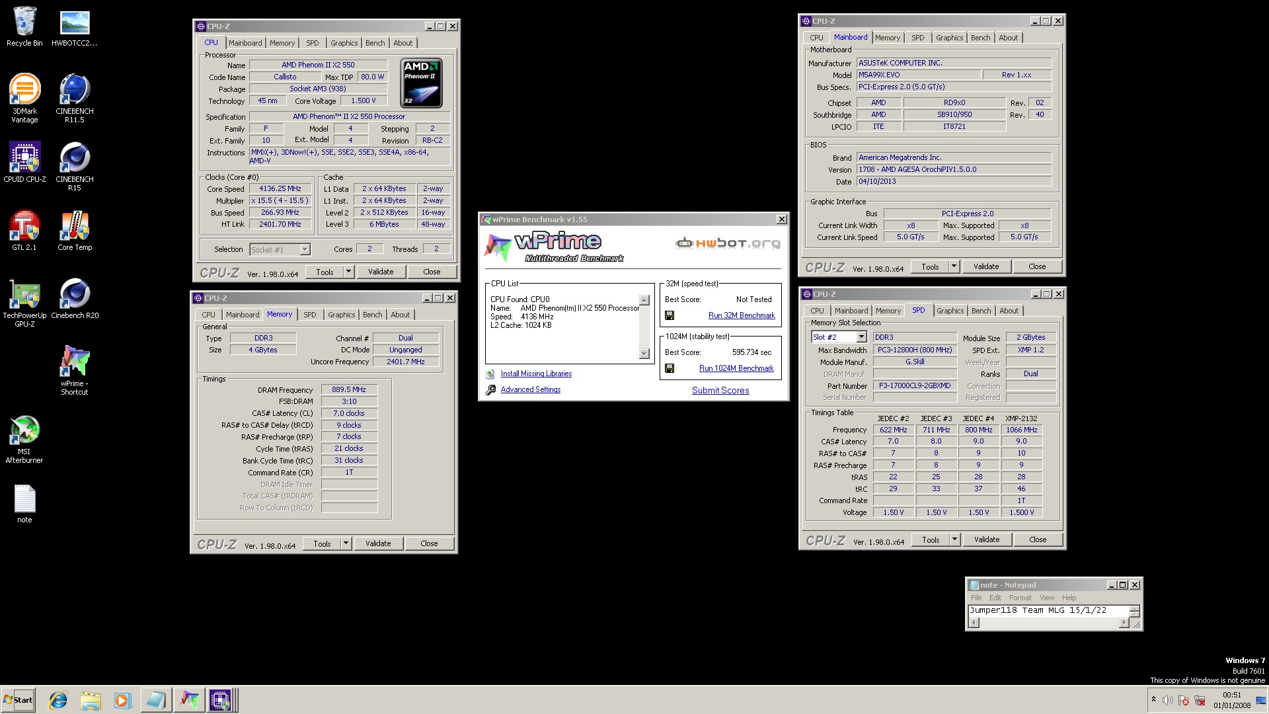Click Submit Scores link
The height and width of the screenshot is (714, 1269).
point(720,390)
